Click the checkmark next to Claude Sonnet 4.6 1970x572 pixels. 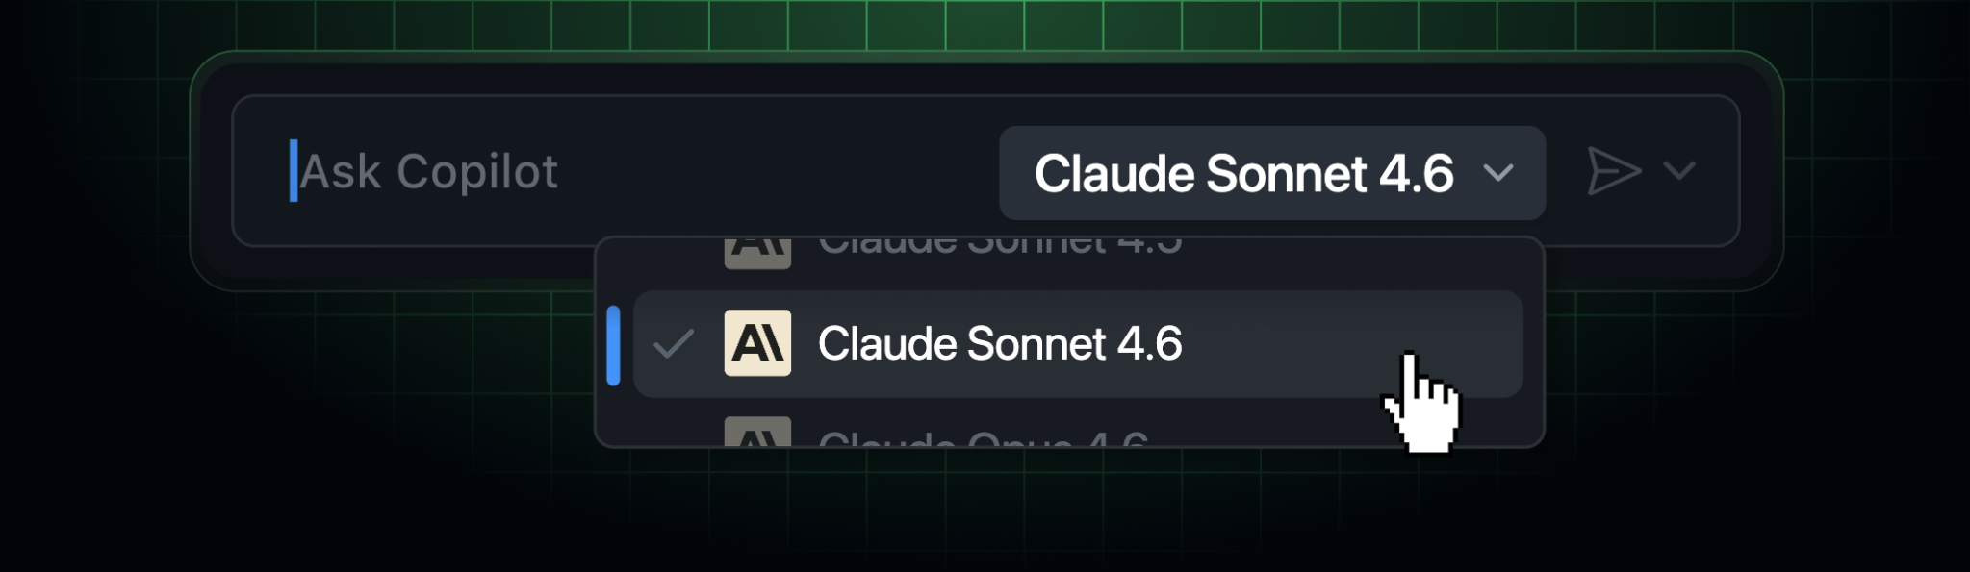673,343
